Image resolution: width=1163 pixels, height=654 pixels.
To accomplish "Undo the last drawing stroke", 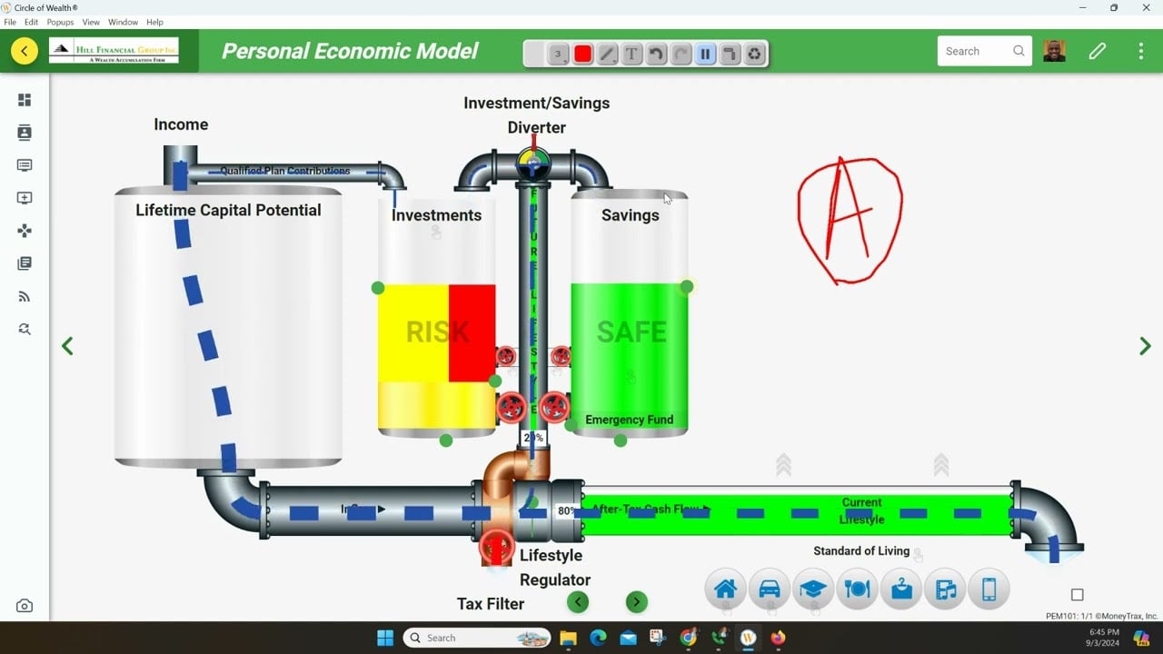I will pyautogui.click(x=656, y=54).
